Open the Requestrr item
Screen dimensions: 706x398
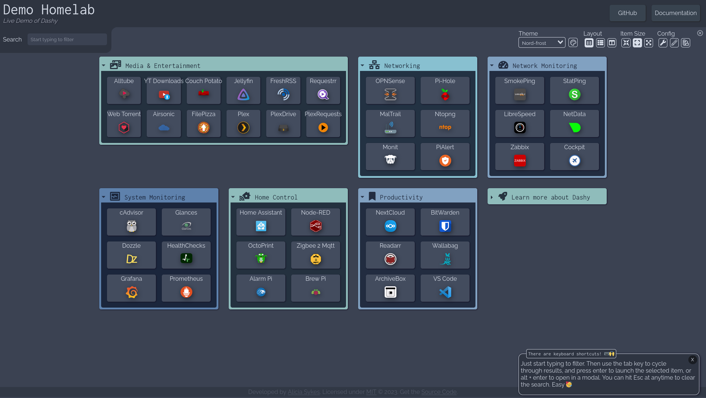pos(323,90)
